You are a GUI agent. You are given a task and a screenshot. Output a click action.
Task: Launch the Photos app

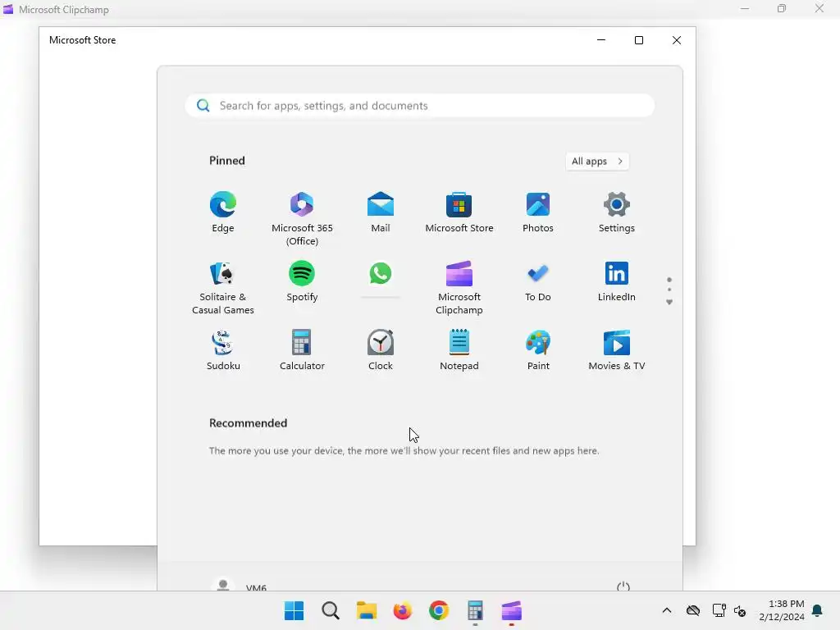point(538,212)
